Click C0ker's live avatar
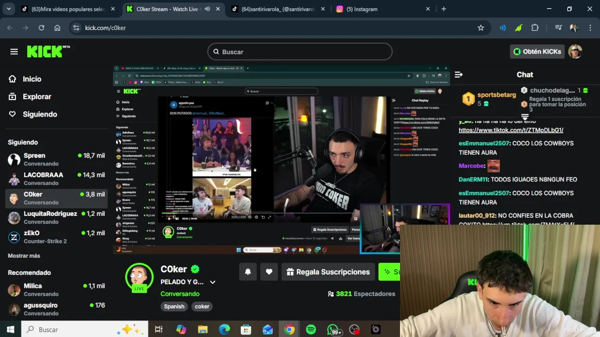Viewport: 600px width, 337px height. (x=139, y=277)
